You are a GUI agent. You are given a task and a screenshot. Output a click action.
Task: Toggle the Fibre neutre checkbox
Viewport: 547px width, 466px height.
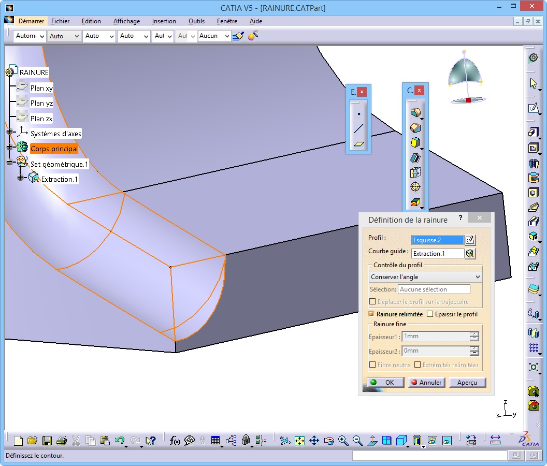tap(372, 365)
